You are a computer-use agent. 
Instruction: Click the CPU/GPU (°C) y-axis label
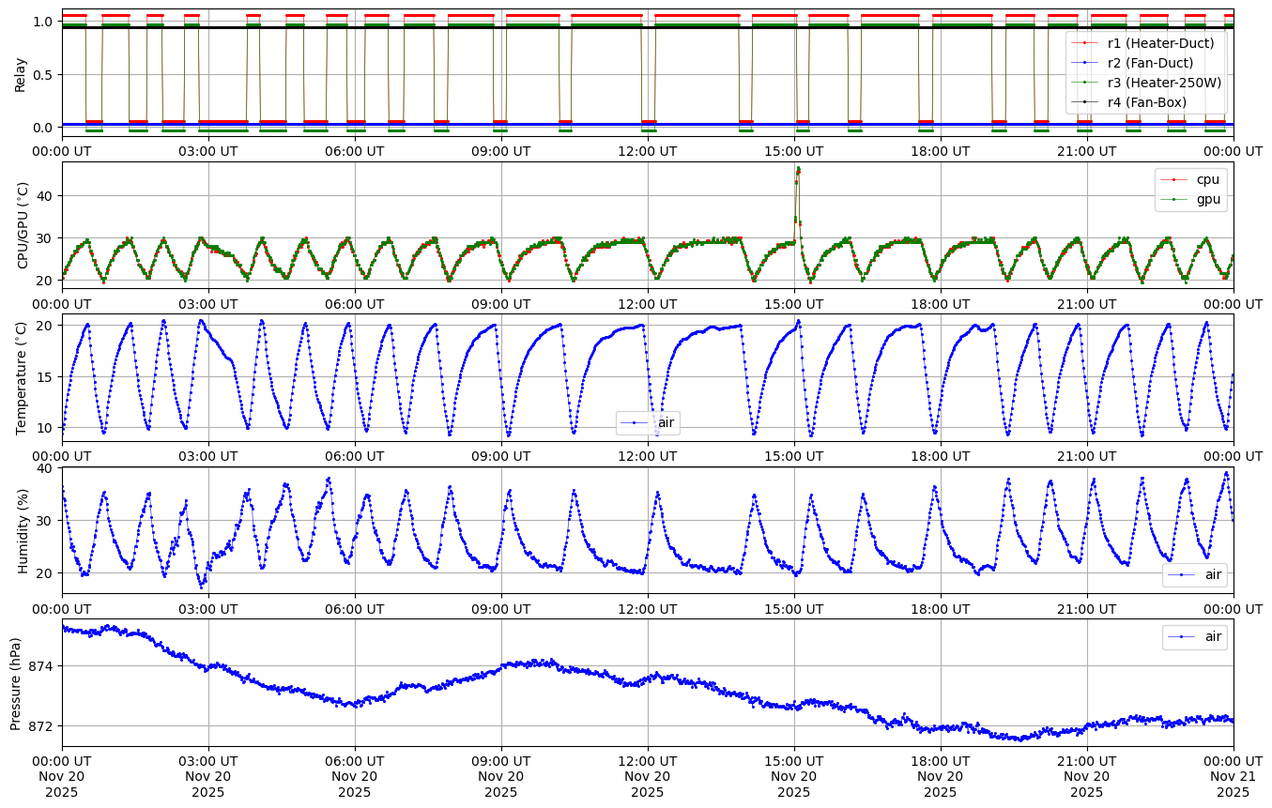[23, 225]
